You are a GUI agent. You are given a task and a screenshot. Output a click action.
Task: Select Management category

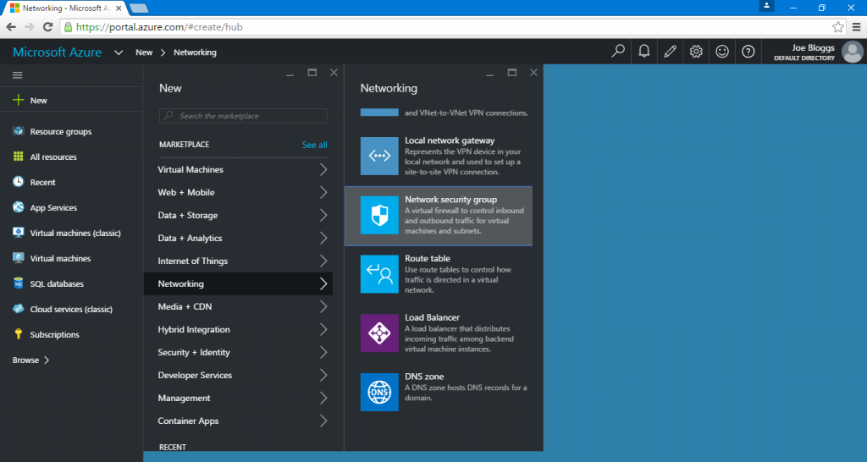pyautogui.click(x=238, y=398)
